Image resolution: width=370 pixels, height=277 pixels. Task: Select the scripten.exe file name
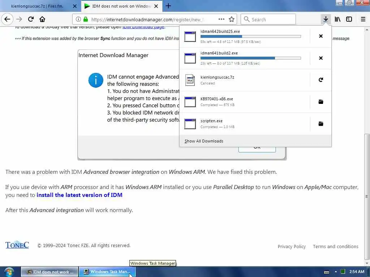pyautogui.click(x=211, y=121)
